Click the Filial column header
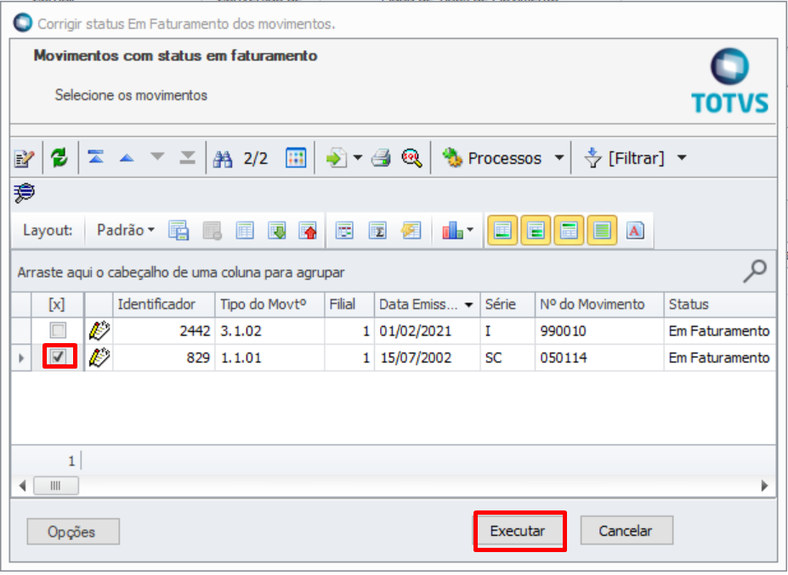The height and width of the screenshot is (575, 788). [349, 304]
